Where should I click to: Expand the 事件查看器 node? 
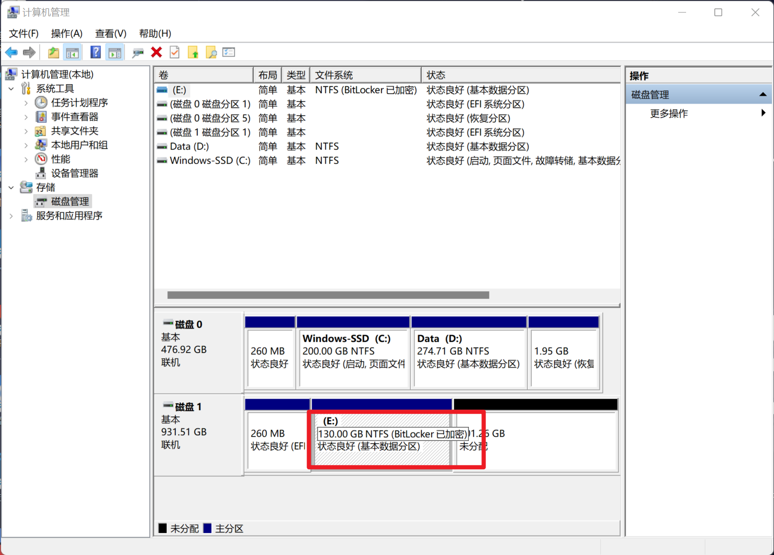point(26,117)
